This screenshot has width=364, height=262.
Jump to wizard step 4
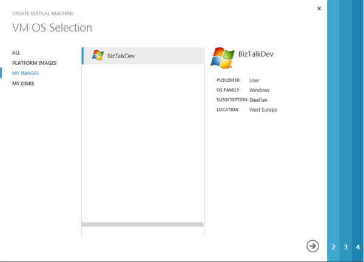358,247
